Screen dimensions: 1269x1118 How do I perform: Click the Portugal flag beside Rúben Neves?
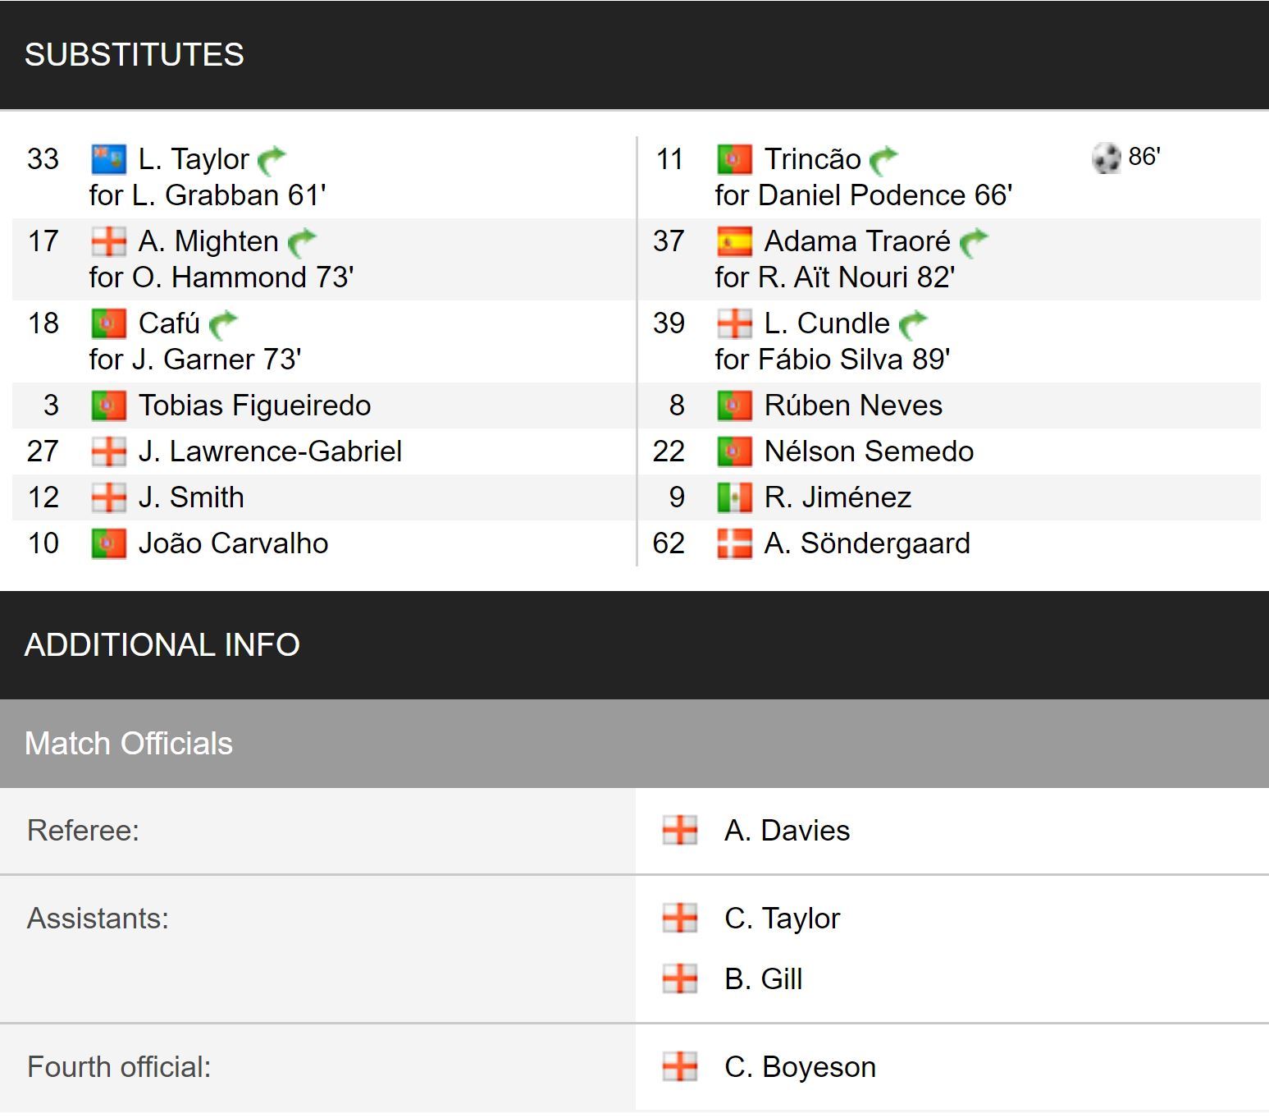734,406
